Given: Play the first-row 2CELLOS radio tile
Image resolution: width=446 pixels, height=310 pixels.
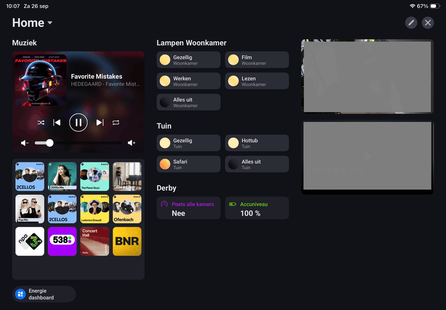Looking at the screenshot, I should tap(30, 176).
